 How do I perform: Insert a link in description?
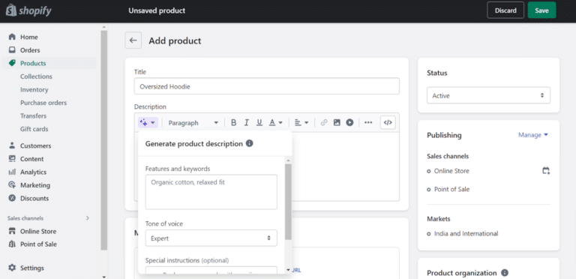(324, 122)
